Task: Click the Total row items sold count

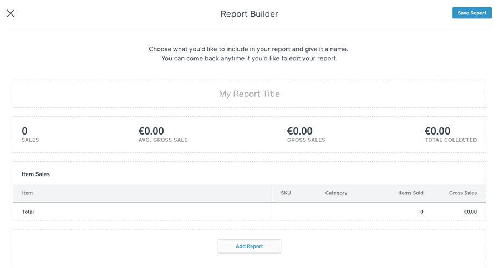Action: [421, 212]
